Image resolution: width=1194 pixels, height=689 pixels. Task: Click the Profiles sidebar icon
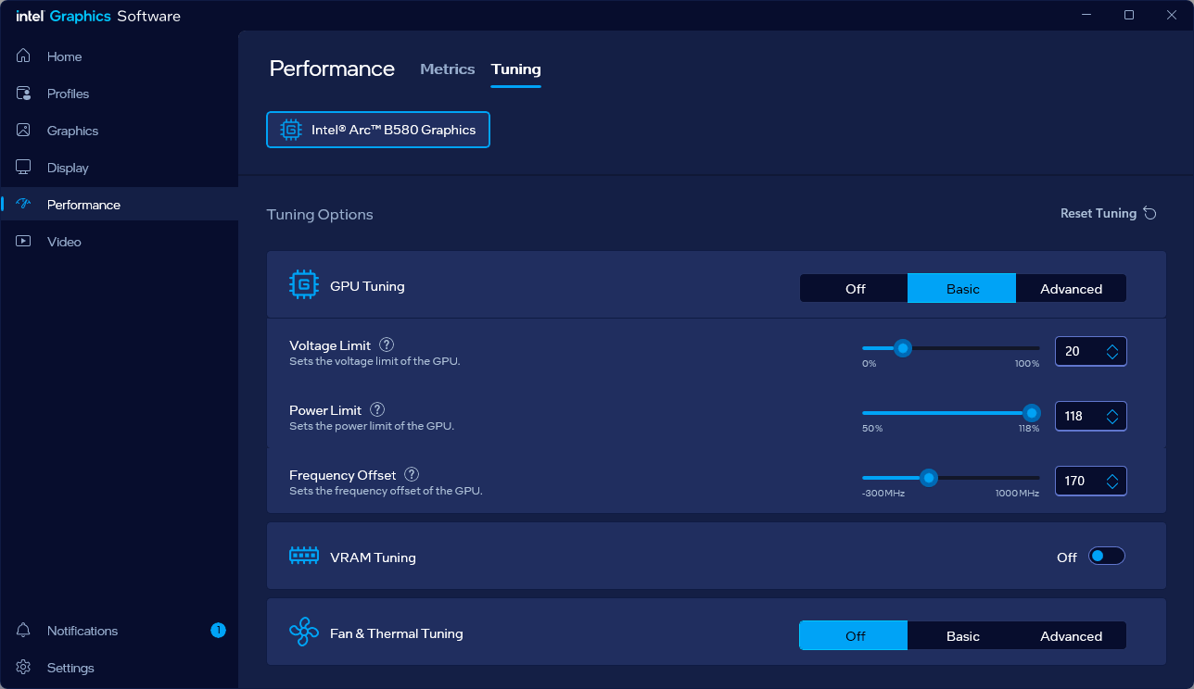click(24, 94)
